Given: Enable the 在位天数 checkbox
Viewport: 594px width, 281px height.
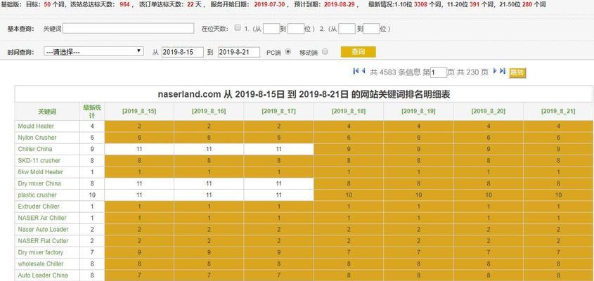Looking at the screenshot, I should click(x=238, y=27).
